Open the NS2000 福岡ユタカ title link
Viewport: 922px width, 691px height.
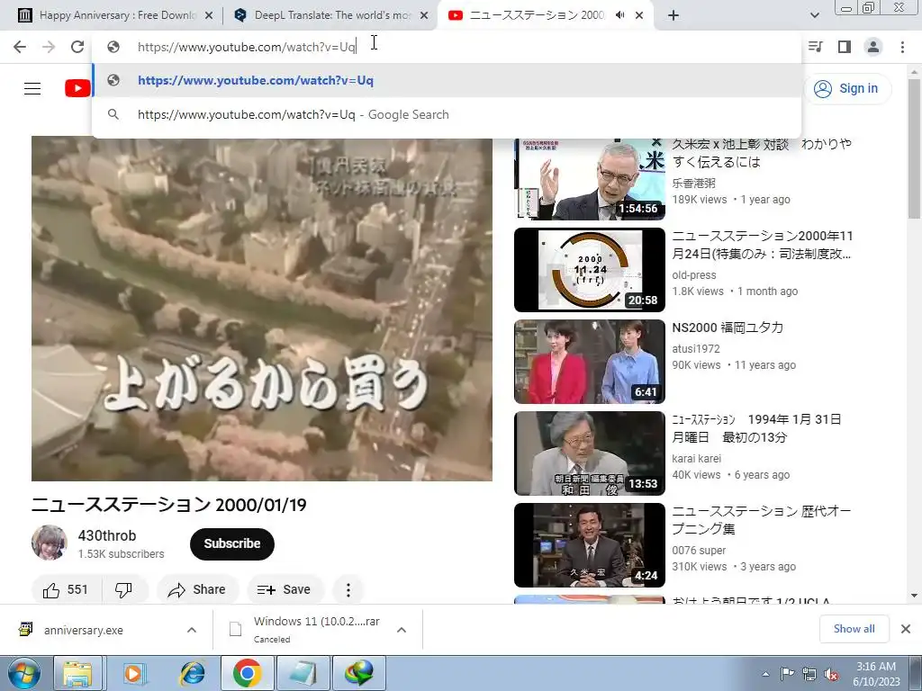[x=728, y=328]
